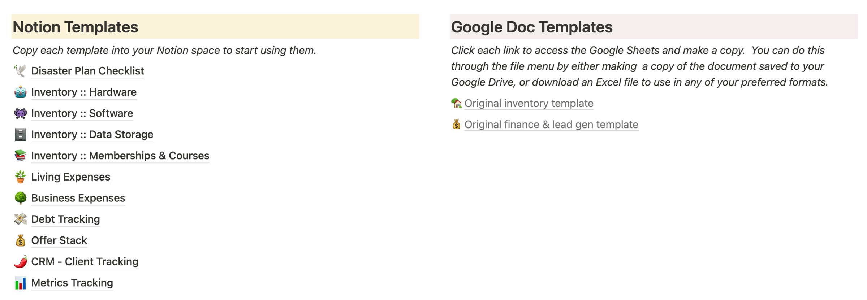Click the books icon for Memberships & Courses

[20, 156]
